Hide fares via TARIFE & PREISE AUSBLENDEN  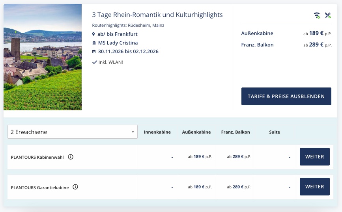click(x=286, y=96)
